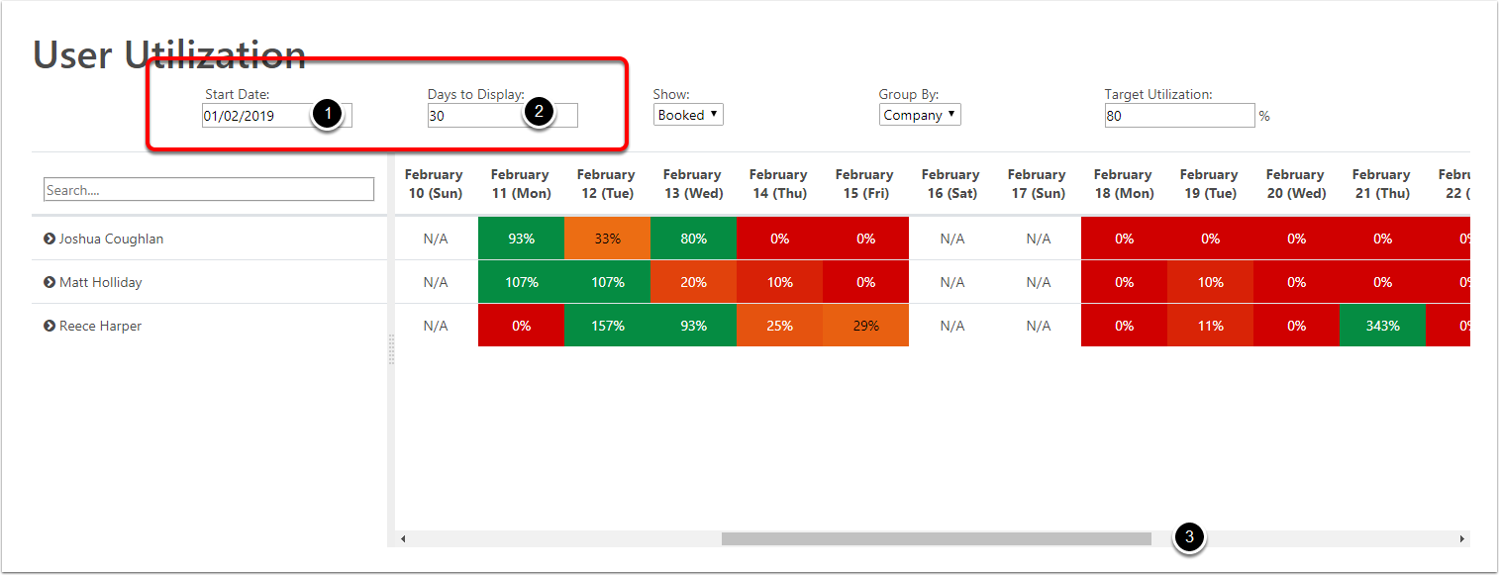The image size is (1499, 575).
Task: Expand Joshua Coughlan row arrow icon
Action: point(50,239)
